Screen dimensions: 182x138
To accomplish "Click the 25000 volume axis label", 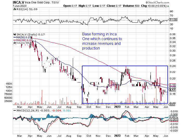I will (x=8, y=101).
